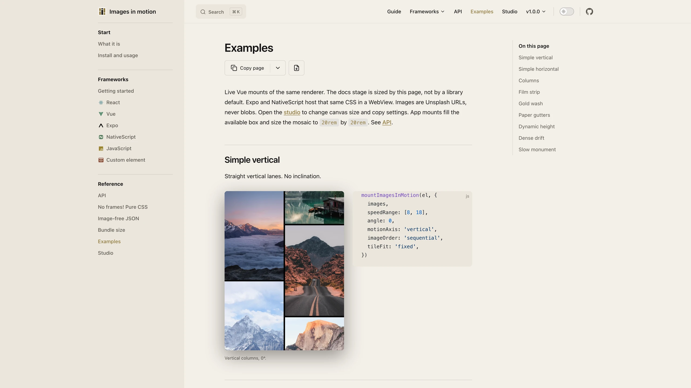Open Studio in sidebar Reference

[x=106, y=253]
